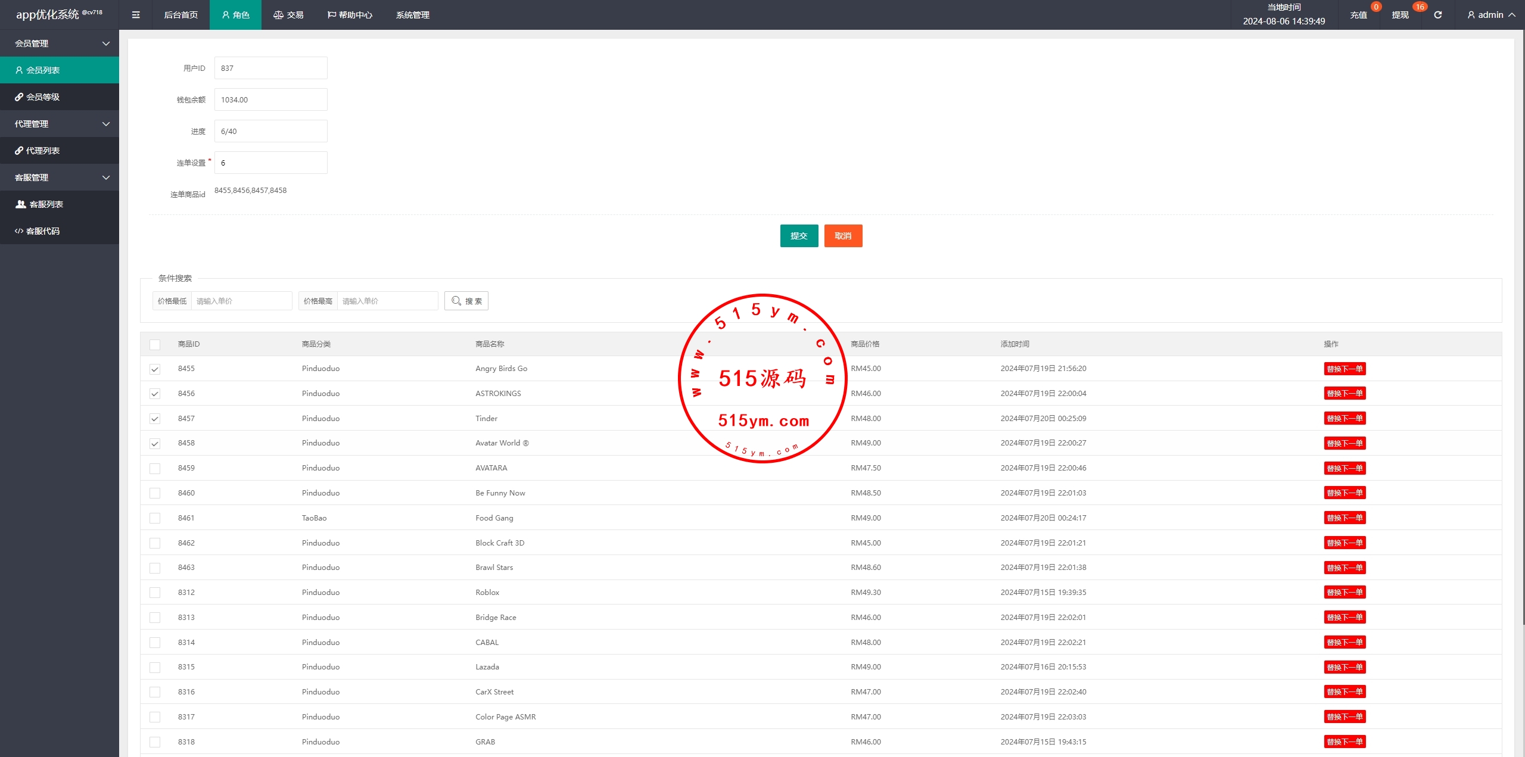
Task: Click the refresh icon in top bar
Action: click(1437, 15)
